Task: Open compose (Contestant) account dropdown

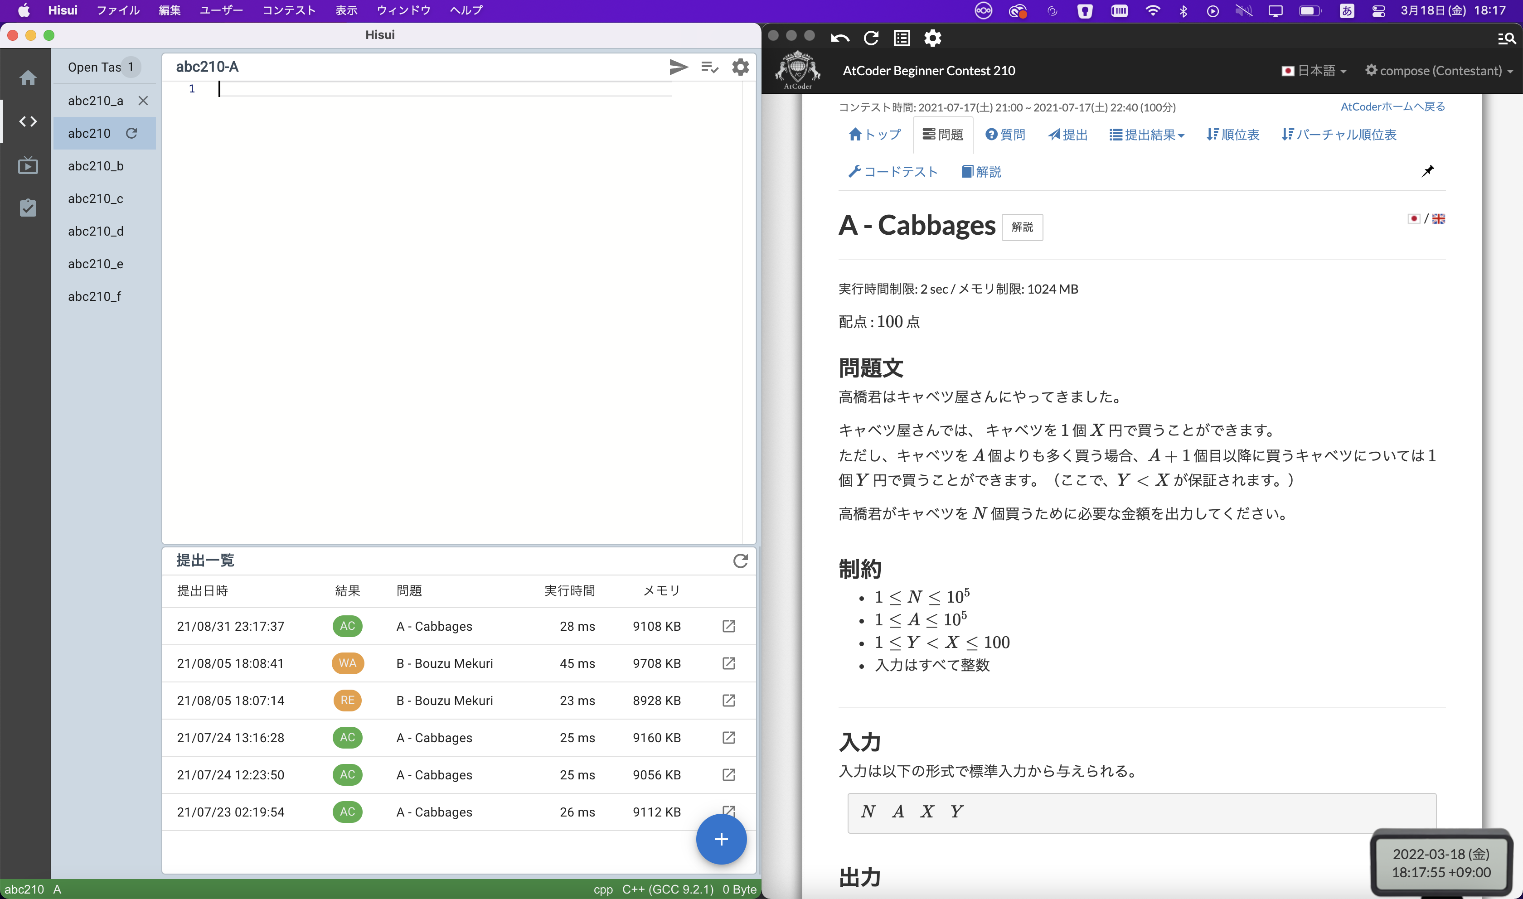Action: tap(1439, 71)
